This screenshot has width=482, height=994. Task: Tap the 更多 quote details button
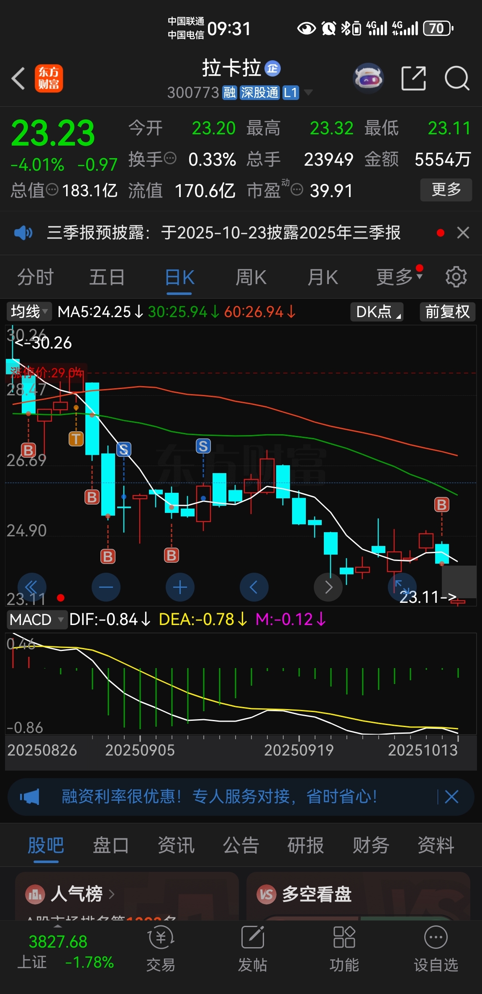tap(446, 190)
